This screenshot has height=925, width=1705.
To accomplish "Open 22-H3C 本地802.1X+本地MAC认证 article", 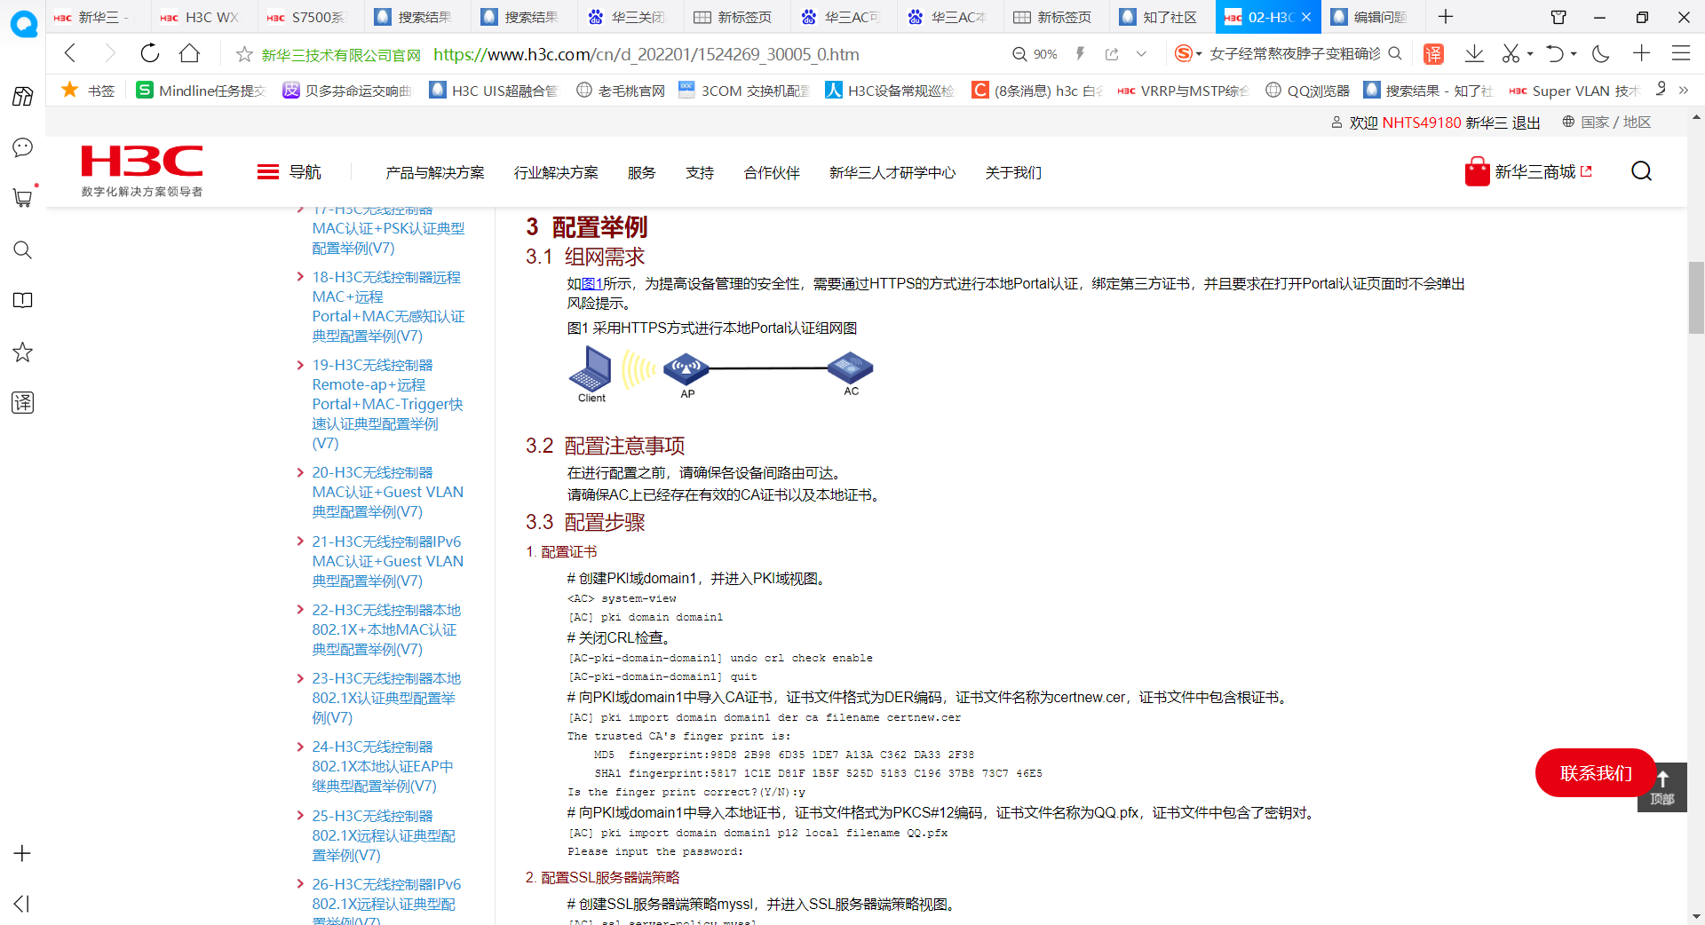I will coord(386,629).
